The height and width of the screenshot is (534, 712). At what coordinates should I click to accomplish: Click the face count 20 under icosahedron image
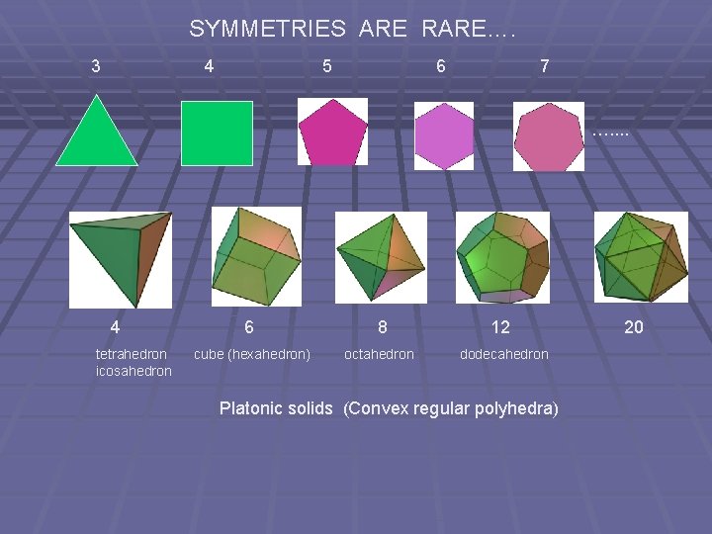click(x=634, y=327)
